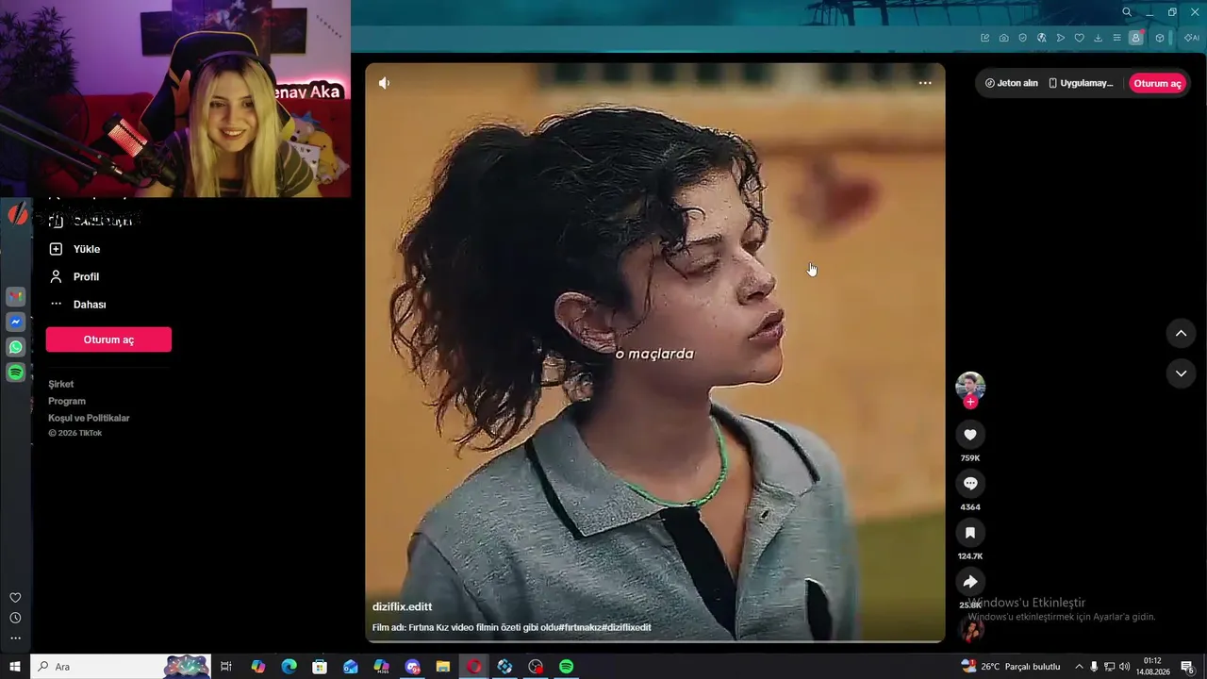Open the Windows notification center
Image resolution: width=1207 pixels, height=679 pixels.
1187,667
